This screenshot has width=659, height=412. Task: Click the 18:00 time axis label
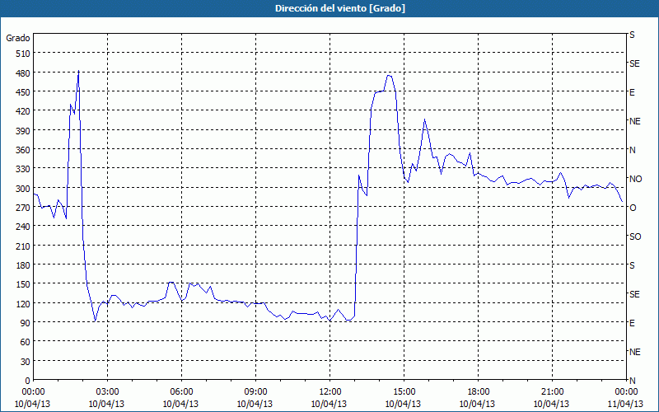[479, 392]
